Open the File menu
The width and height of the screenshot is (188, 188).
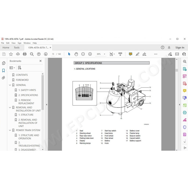tap(2, 43)
